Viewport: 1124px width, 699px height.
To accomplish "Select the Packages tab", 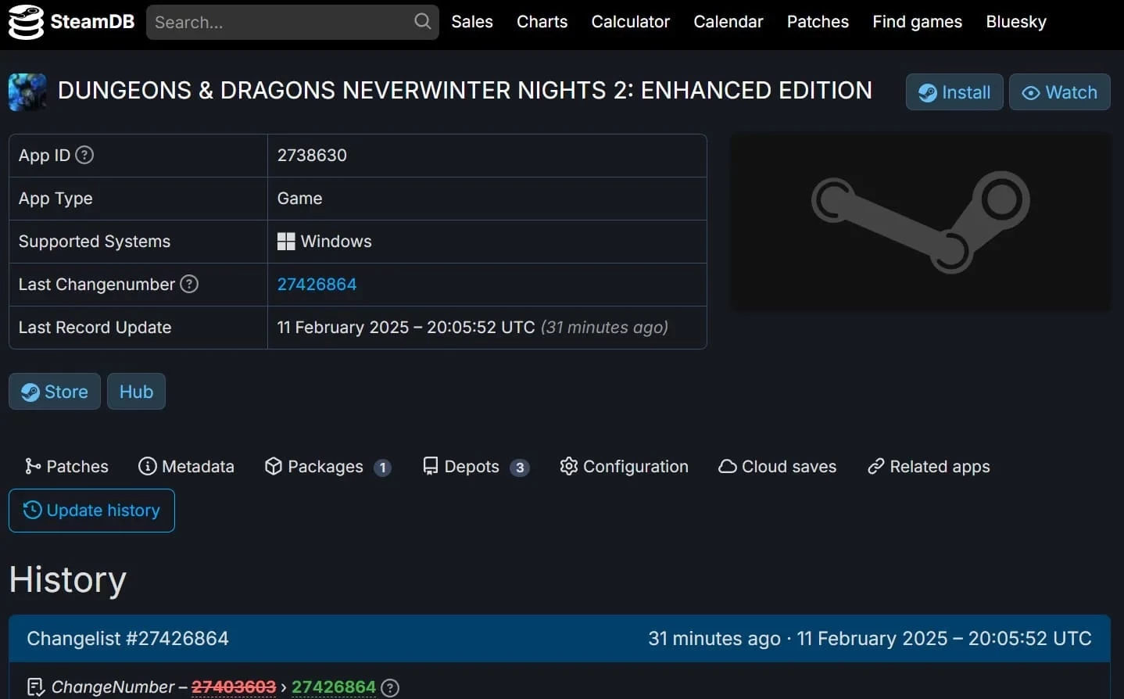I will [328, 467].
